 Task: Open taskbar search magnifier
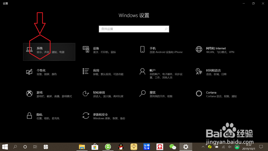point(15,147)
